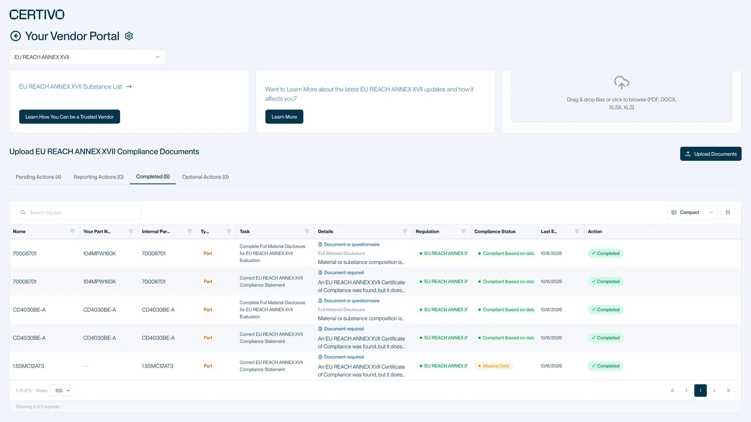The height and width of the screenshot is (422, 751).
Task: Open the Compact density dropdown
Action: [692, 212]
